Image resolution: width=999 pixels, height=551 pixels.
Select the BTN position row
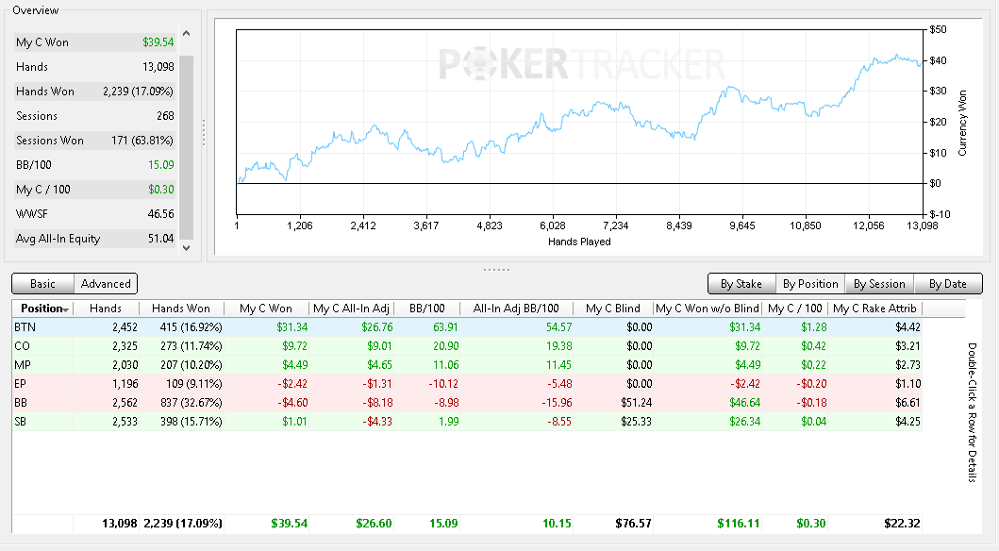(467, 326)
